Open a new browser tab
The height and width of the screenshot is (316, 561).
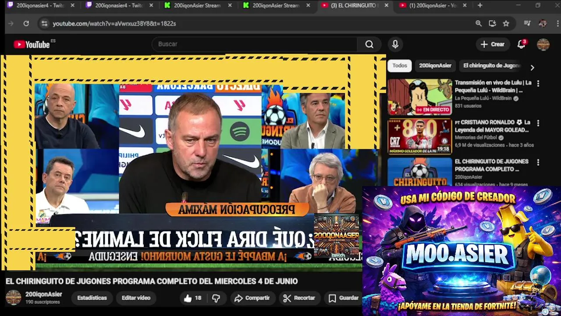click(x=480, y=5)
